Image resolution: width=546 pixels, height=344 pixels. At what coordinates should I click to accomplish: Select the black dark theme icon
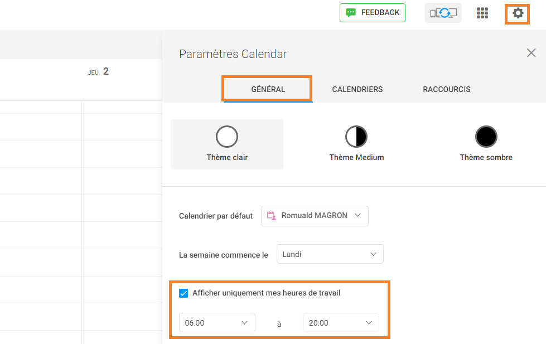486,137
